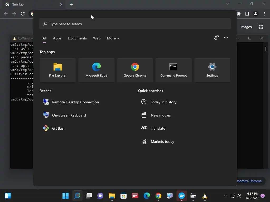Open Google Chrome on the taskbar
Image resolution: width=270 pixels, height=202 pixels.
tap(158, 196)
